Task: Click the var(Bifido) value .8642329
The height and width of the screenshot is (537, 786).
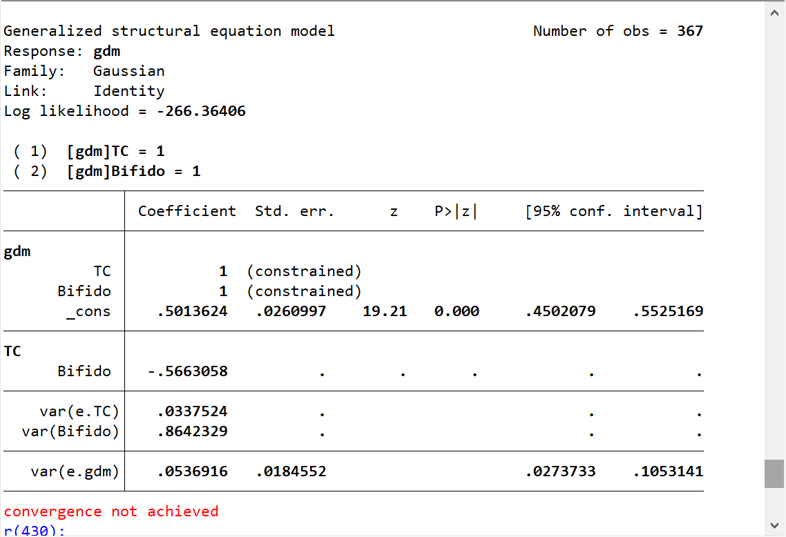Action: (192, 431)
